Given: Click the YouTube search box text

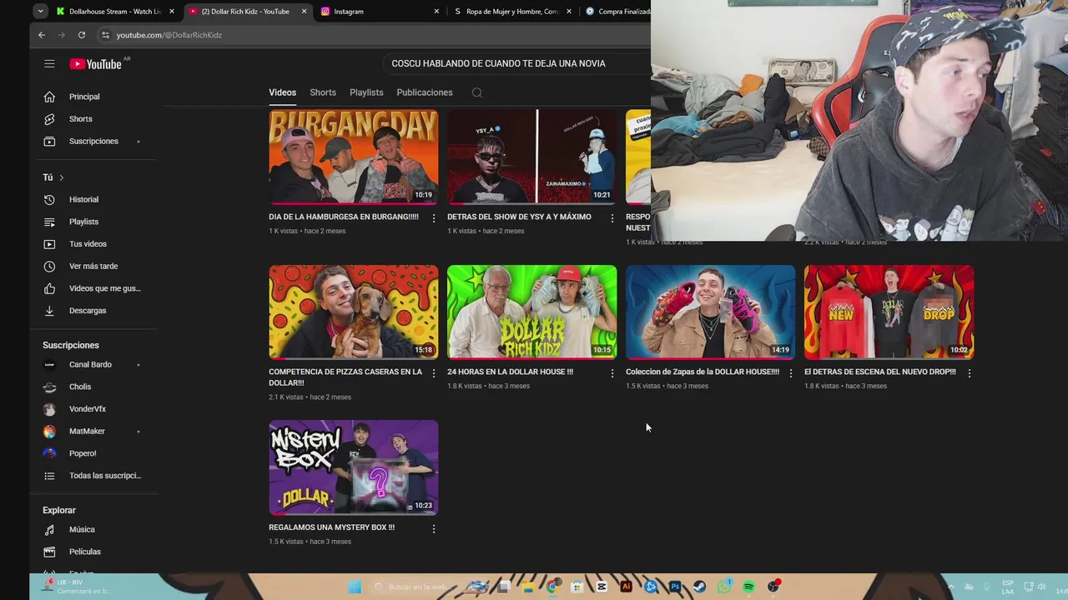Looking at the screenshot, I should [x=498, y=63].
